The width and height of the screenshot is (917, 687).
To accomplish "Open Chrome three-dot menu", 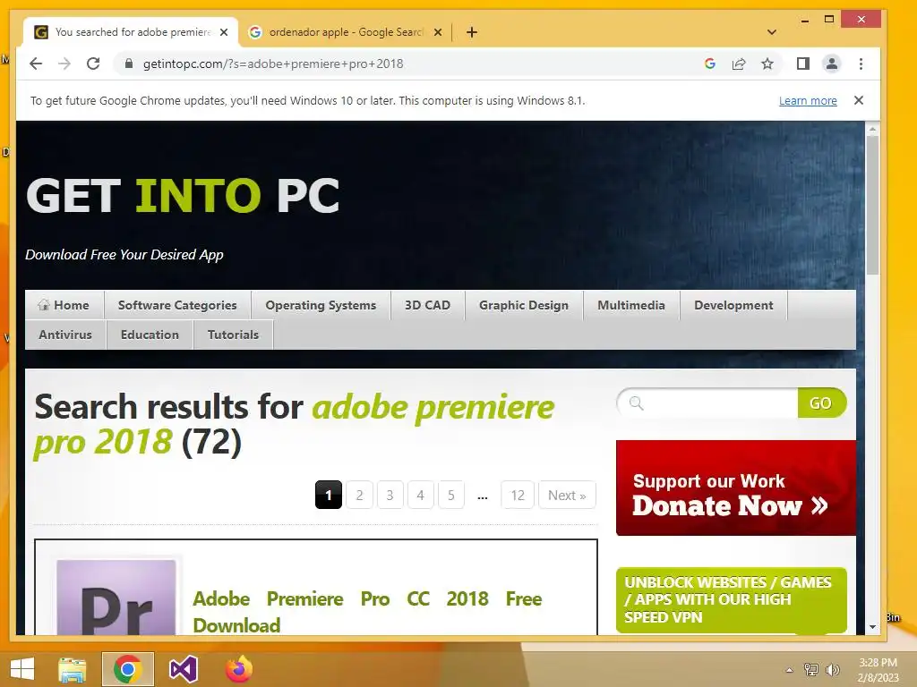I will (861, 64).
